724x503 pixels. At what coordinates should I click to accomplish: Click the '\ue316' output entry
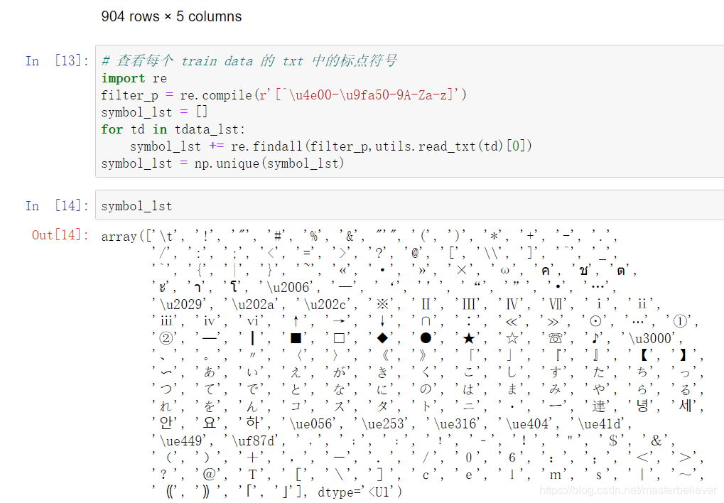[x=457, y=423]
